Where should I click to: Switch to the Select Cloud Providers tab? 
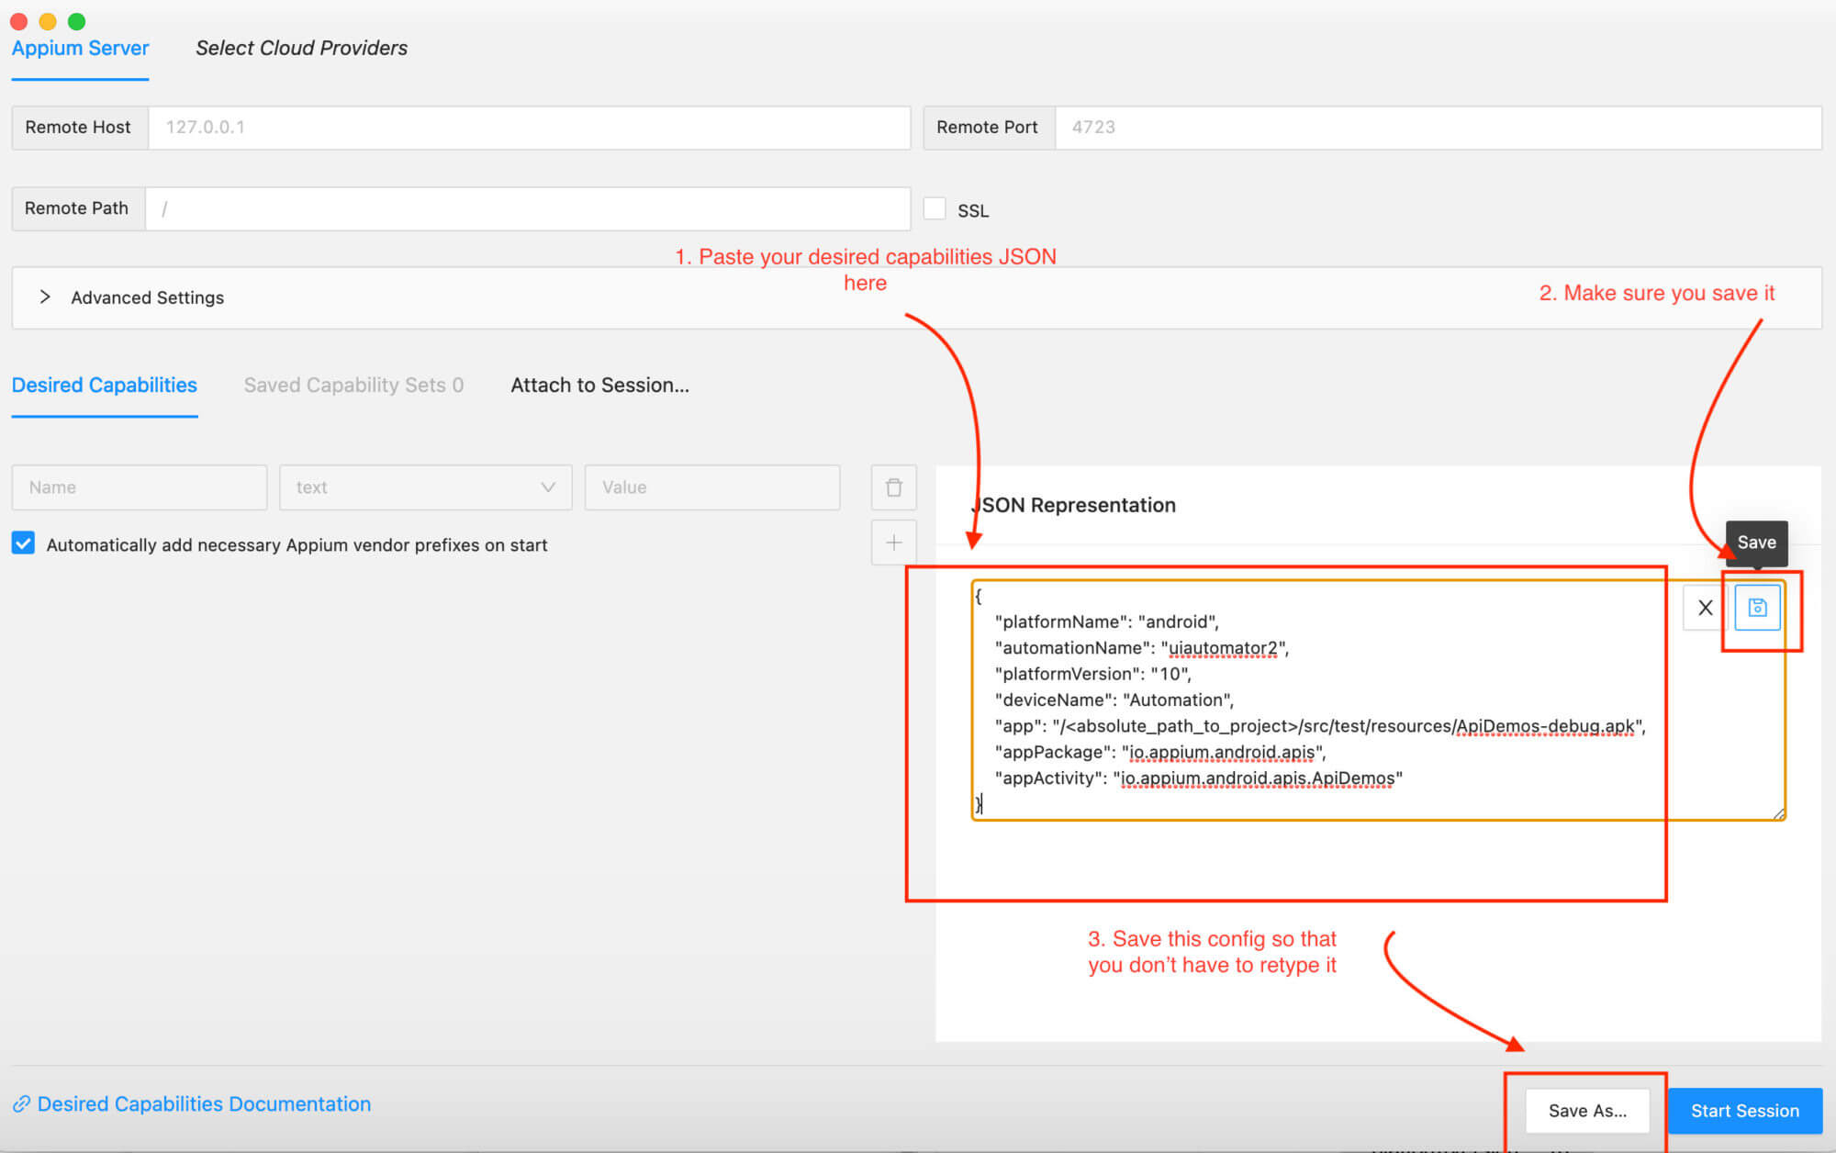(300, 48)
